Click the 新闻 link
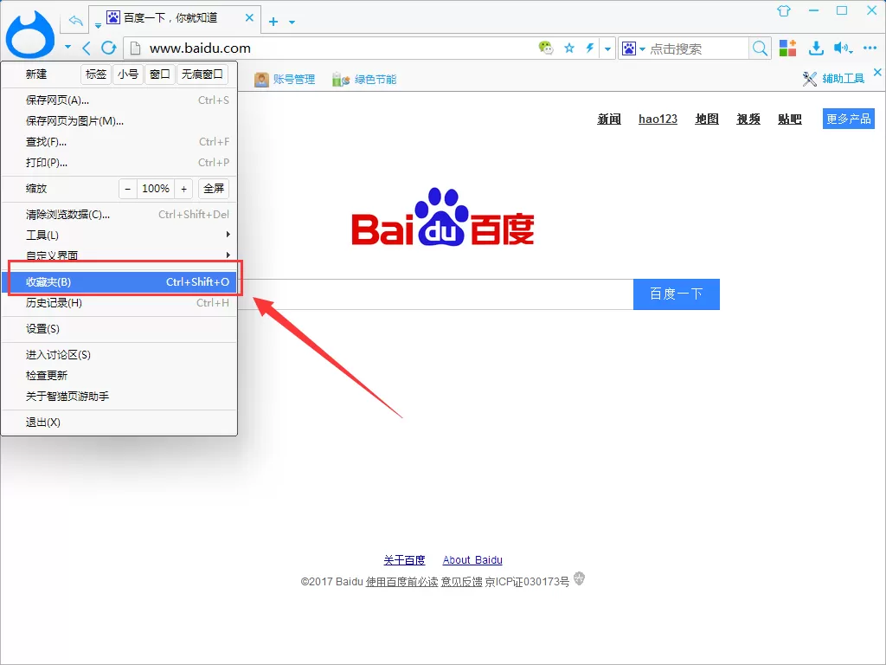Screen dimensions: 886x665 [609, 119]
